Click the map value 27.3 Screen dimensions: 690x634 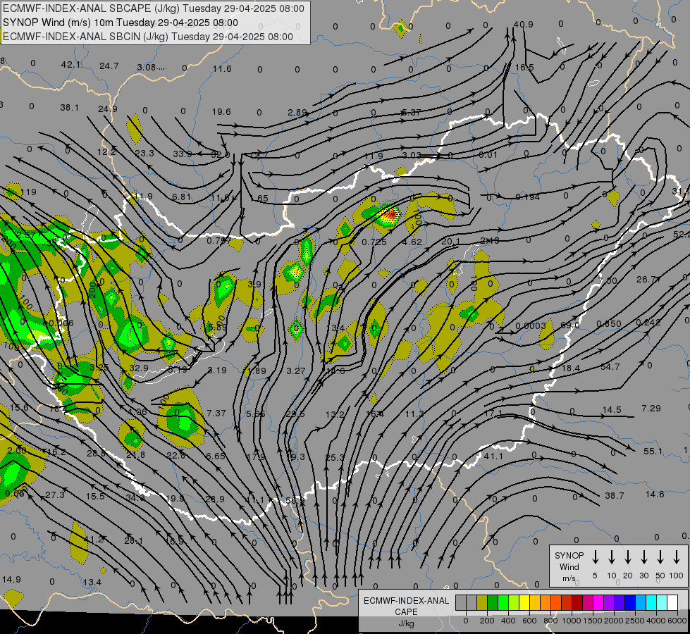(x=54, y=495)
